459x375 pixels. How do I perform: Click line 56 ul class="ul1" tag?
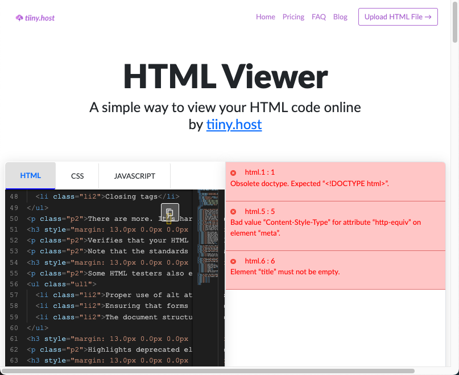(x=61, y=284)
